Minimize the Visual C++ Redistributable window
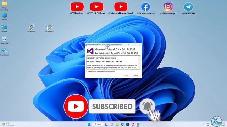This screenshot has height=127, width=227. 128,45
